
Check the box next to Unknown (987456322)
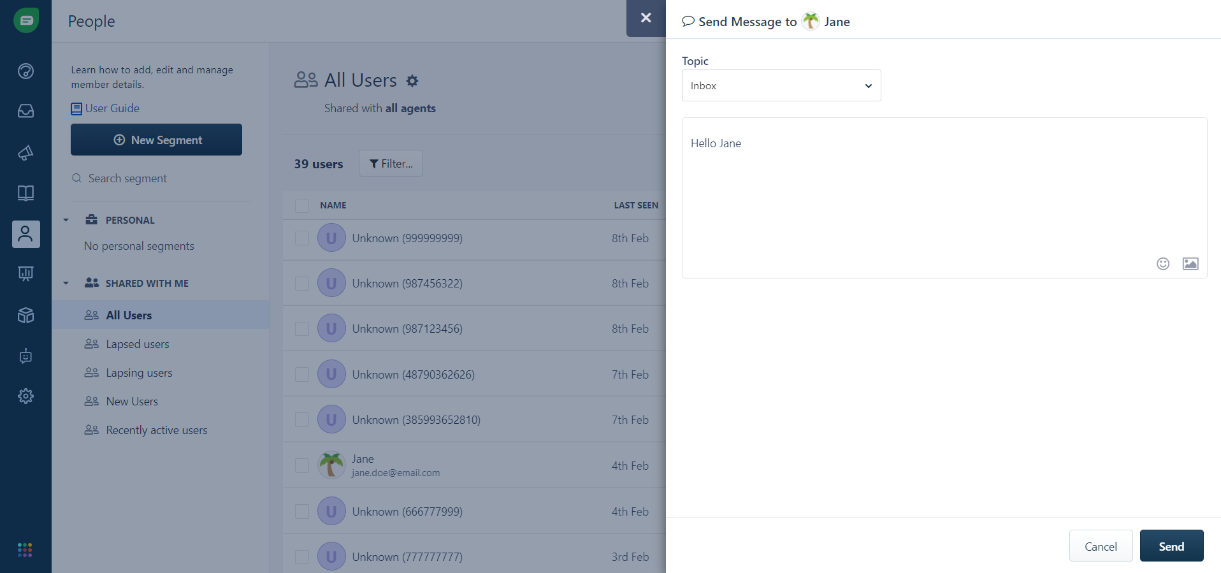click(302, 284)
